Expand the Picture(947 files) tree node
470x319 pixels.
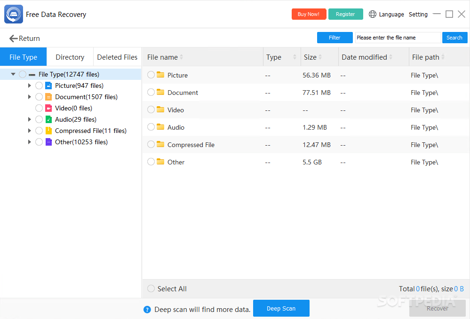(29, 86)
